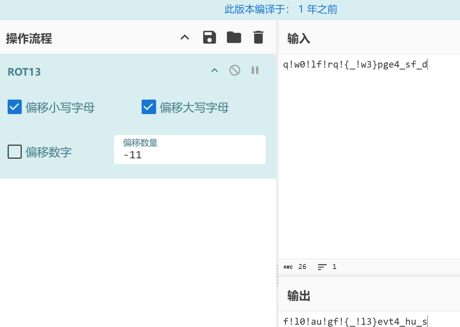
Task: Grab the vertical divider between recipe and input
Action: pyautogui.click(x=277, y=275)
